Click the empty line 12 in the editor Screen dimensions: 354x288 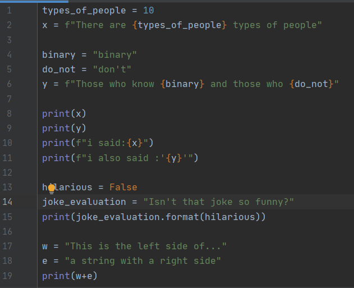(x=168, y=172)
